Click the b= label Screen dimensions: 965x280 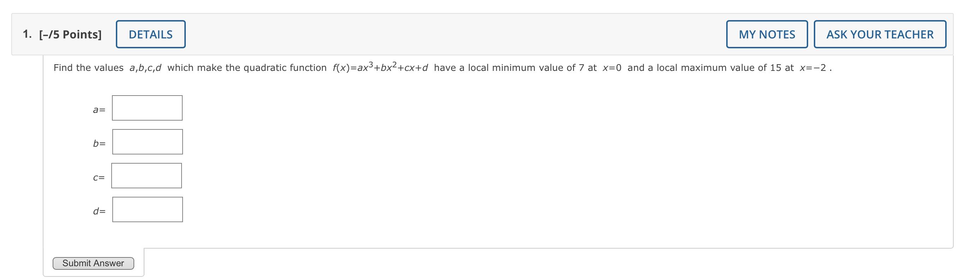[99, 144]
